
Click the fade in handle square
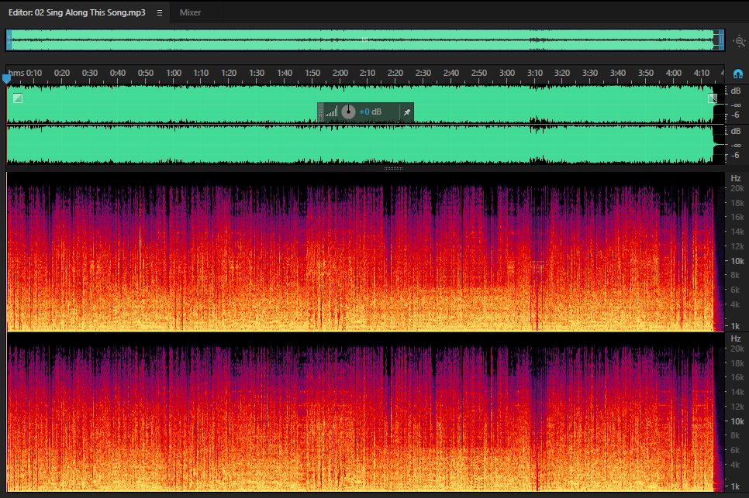pos(18,98)
